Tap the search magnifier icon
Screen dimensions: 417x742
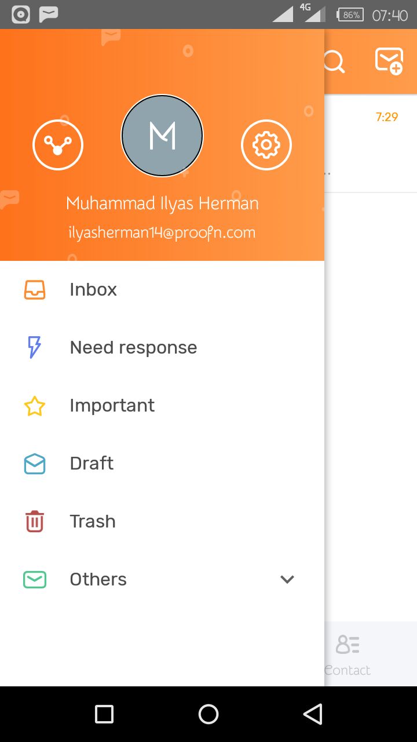[x=335, y=61]
